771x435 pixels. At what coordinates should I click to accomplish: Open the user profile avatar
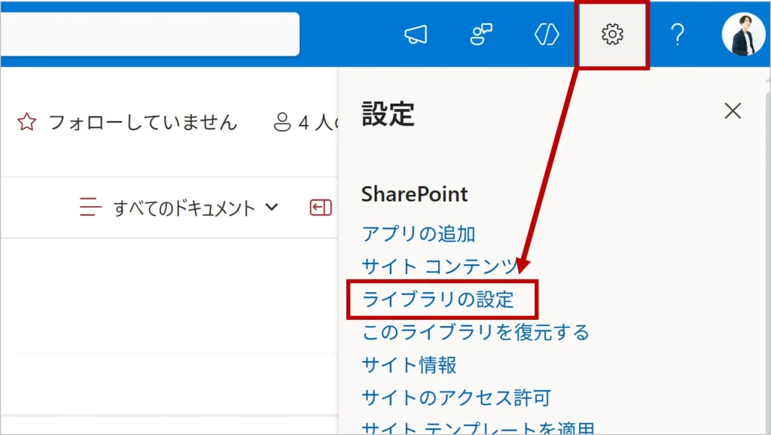point(742,35)
